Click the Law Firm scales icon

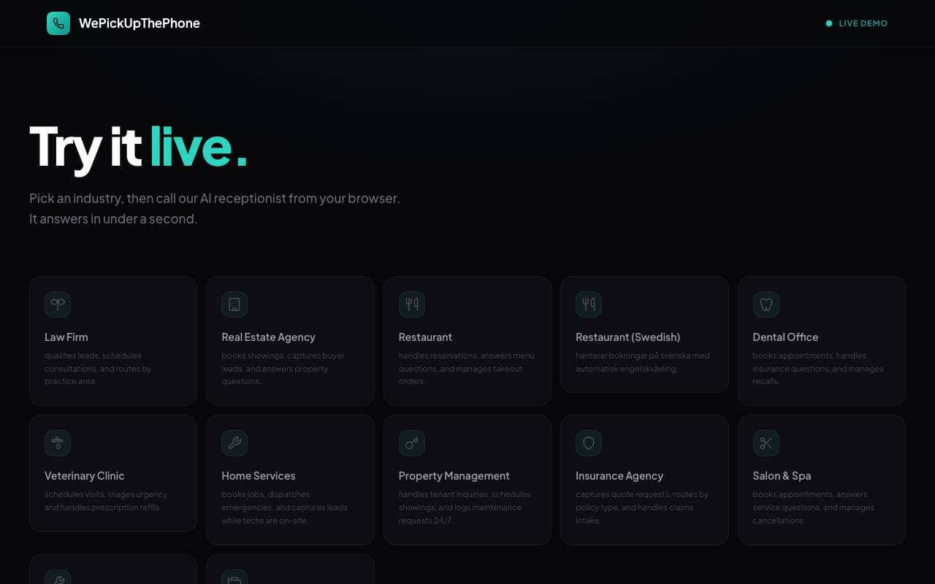[x=58, y=304]
